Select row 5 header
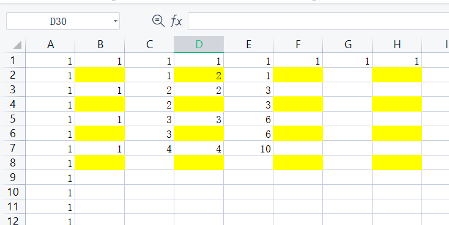Image resolution: width=449 pixels, height=225 pixels. (x=13, y=118)
